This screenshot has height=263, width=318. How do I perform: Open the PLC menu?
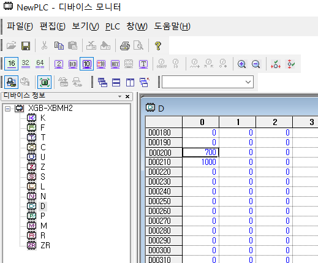click(x=113, y=26)
